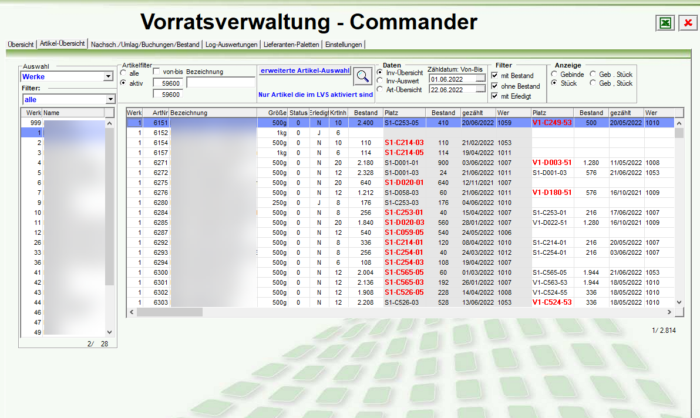Click the red X close icon
This screenshot has width=700, height=418.
(x=688, y=23)
